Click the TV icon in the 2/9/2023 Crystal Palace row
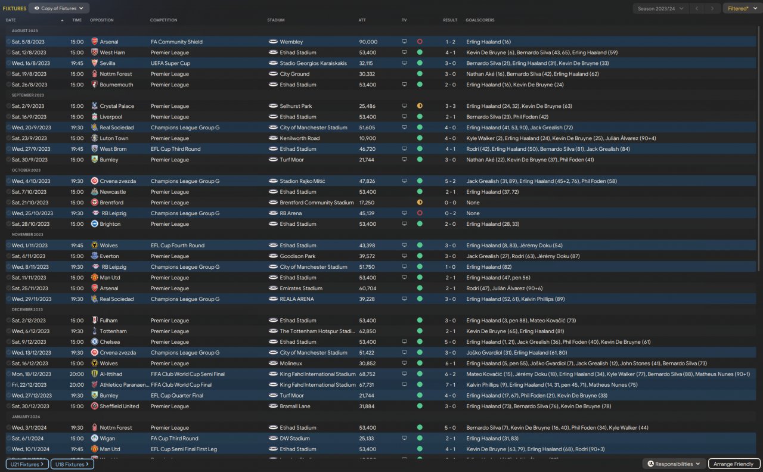 [x=404, y=106]
